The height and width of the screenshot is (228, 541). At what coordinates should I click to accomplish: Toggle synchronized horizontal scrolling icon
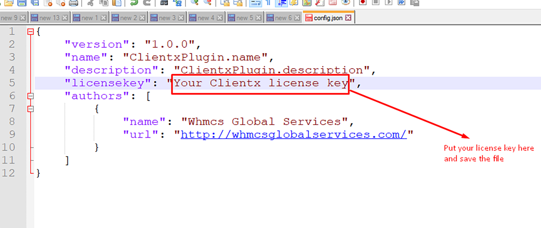tap(238, 3)
